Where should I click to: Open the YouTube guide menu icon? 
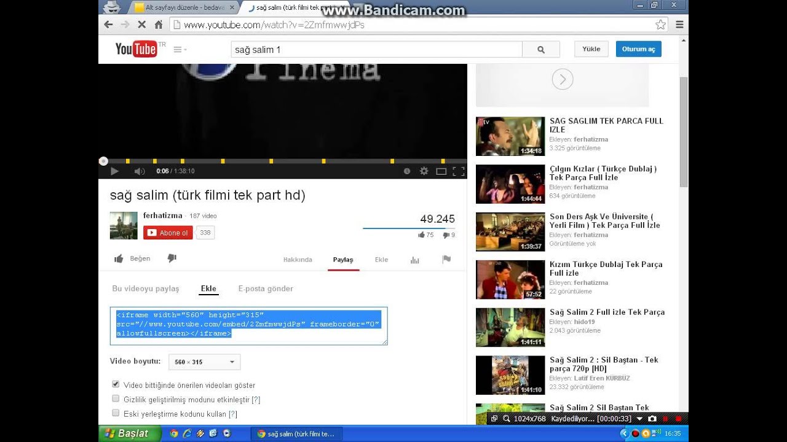(180, 50)
